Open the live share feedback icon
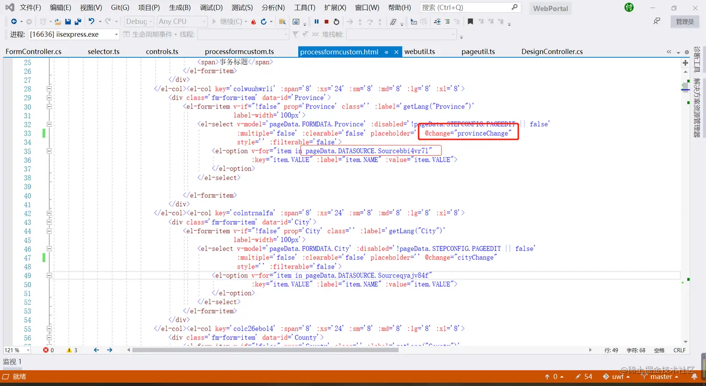Image resolution: width=706 pixels, height=386 pixels. point(657,21)
